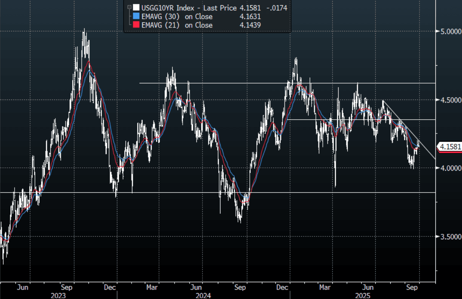The width and height of the screenshot is (462, 299).
Task: Click the -.0174 price change value
Action: (x=277, y=7)
